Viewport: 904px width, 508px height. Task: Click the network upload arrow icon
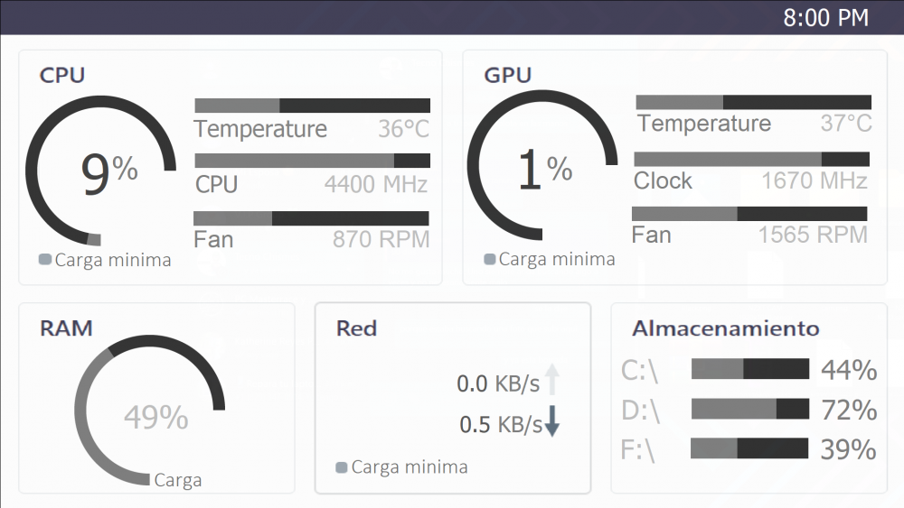point(552,383)
